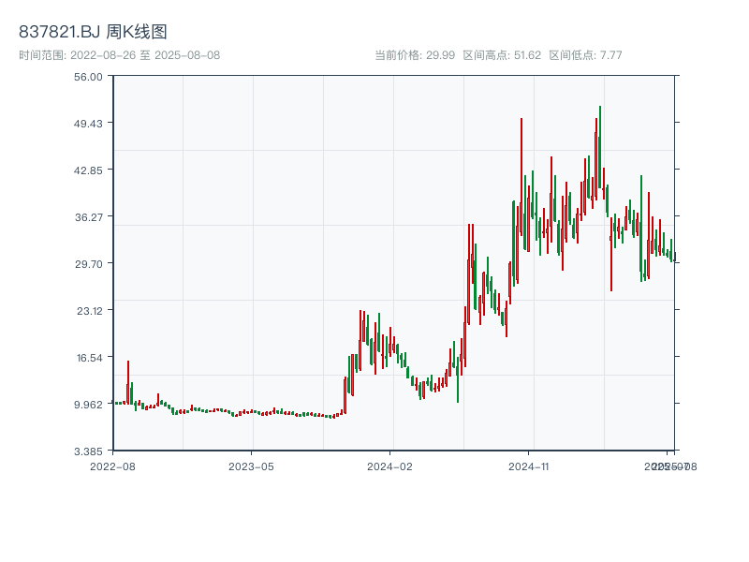The height and width of the screenshot is (562, 749).
Task: Click the tallest green candle near 51.62 peak
Action: (600, 147)
